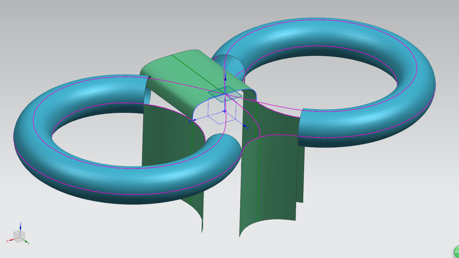Image resolution: width=459 pixels, height=258 pixels.
Task: Pick the teal datum plane square
Action: pos(225,94)
